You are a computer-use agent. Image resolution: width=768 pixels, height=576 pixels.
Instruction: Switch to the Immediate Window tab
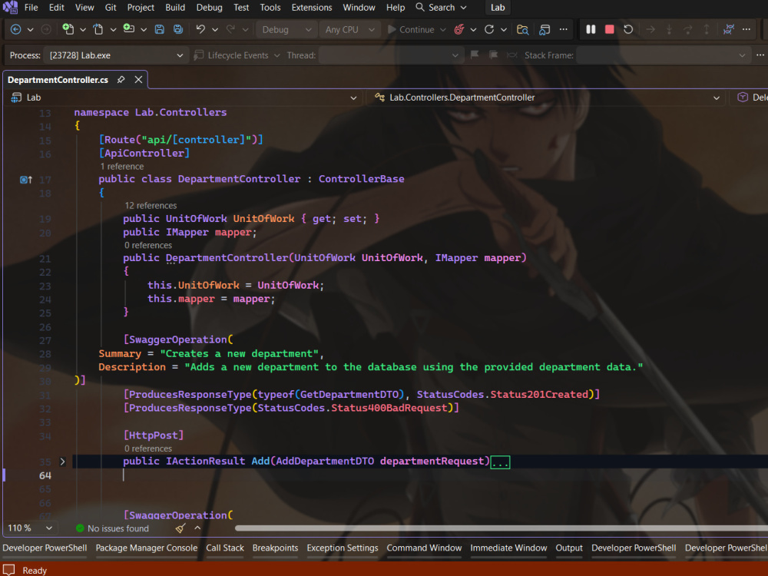tap(508, 548)
